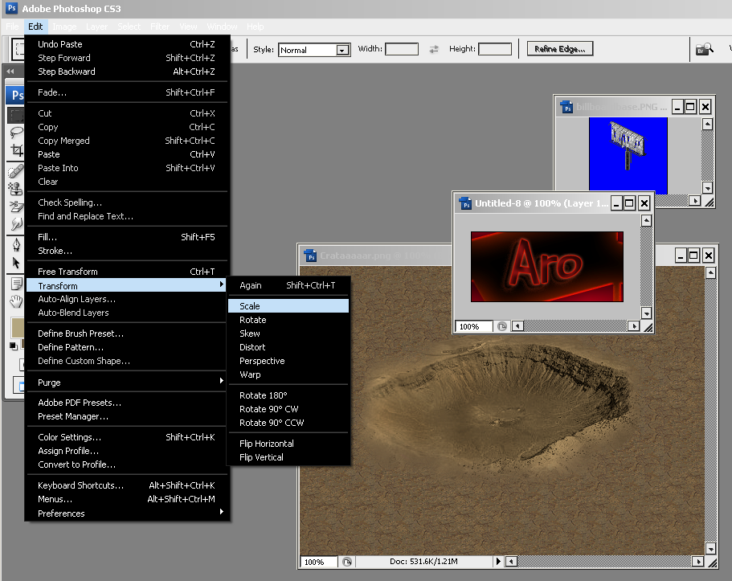Image resolution: width=732 pixels, height=581 pixels.
Task: Open the tool preset picker in options bar
Action: [18, 48]
